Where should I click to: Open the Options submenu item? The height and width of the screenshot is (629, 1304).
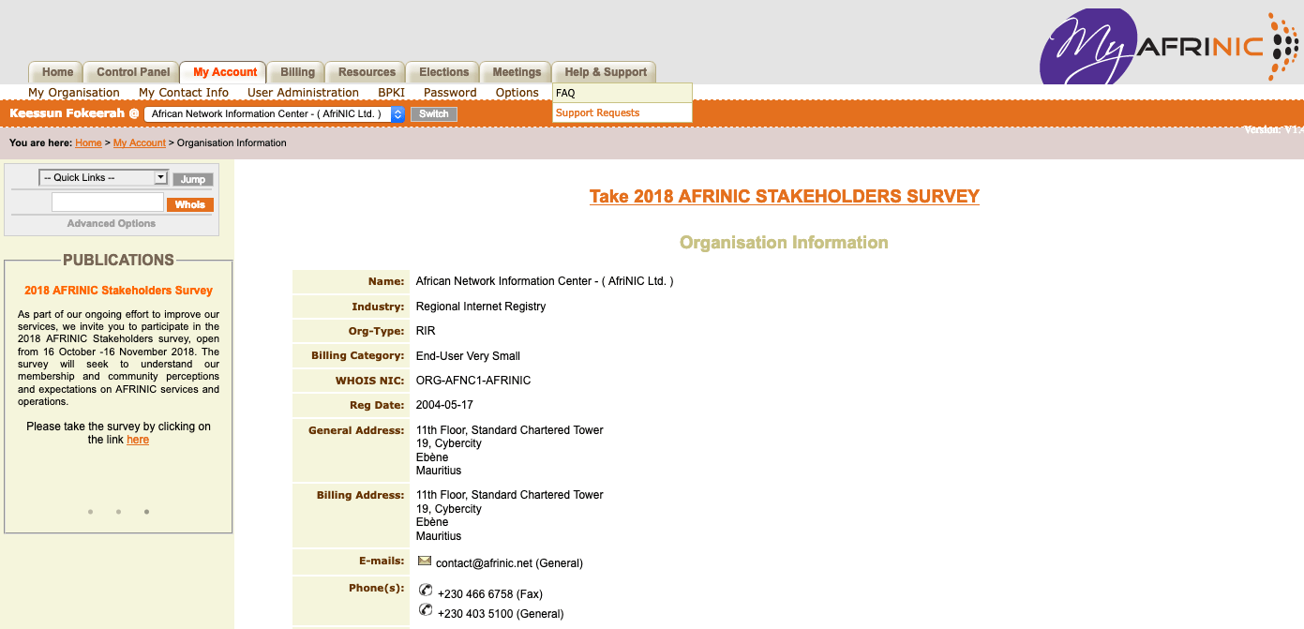[x=517, y=93]
